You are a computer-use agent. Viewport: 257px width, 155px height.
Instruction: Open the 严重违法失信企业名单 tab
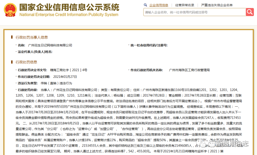tap(217, 5)
